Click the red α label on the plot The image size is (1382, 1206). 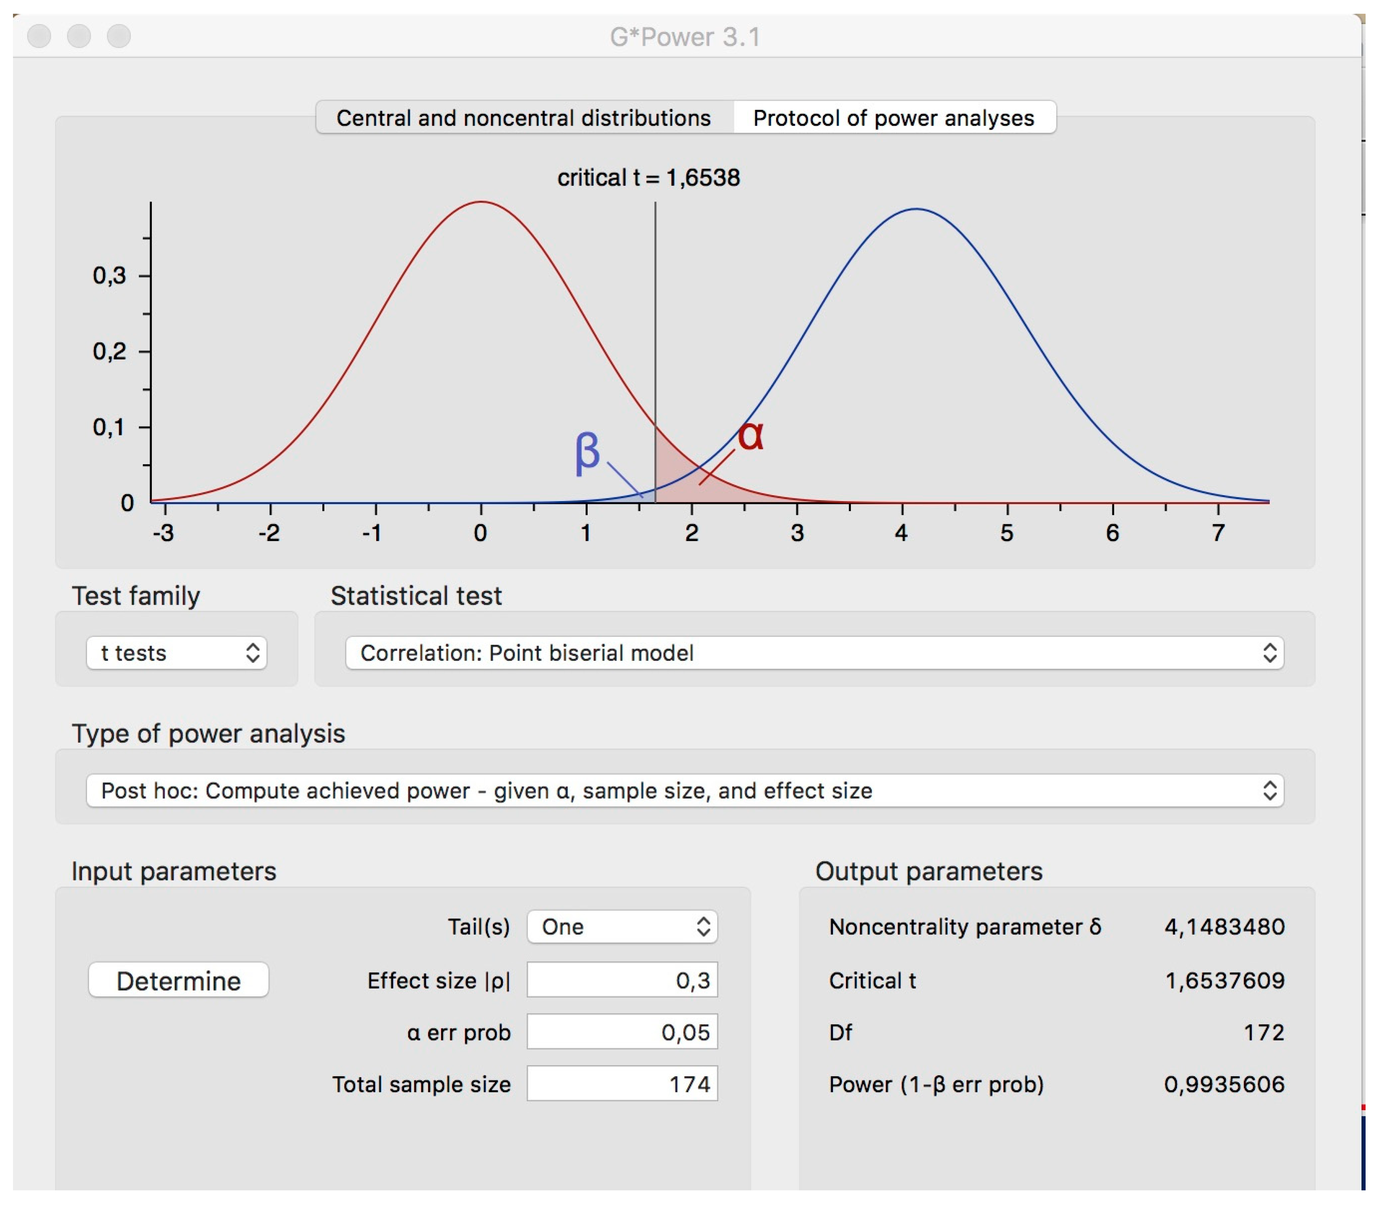click(751, 436)
